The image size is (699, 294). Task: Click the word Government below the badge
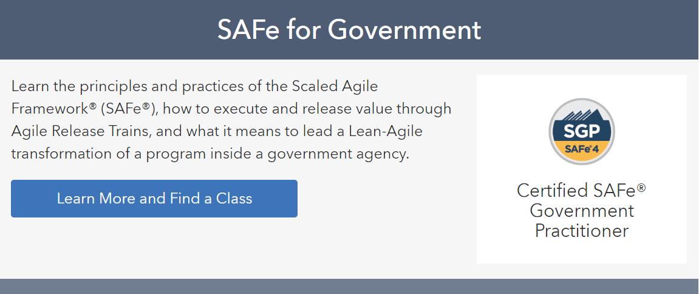[582, 211]
